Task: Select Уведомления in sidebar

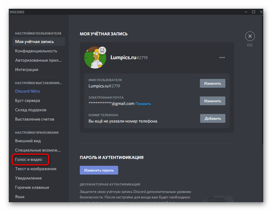Action: (x=29, y=178)
